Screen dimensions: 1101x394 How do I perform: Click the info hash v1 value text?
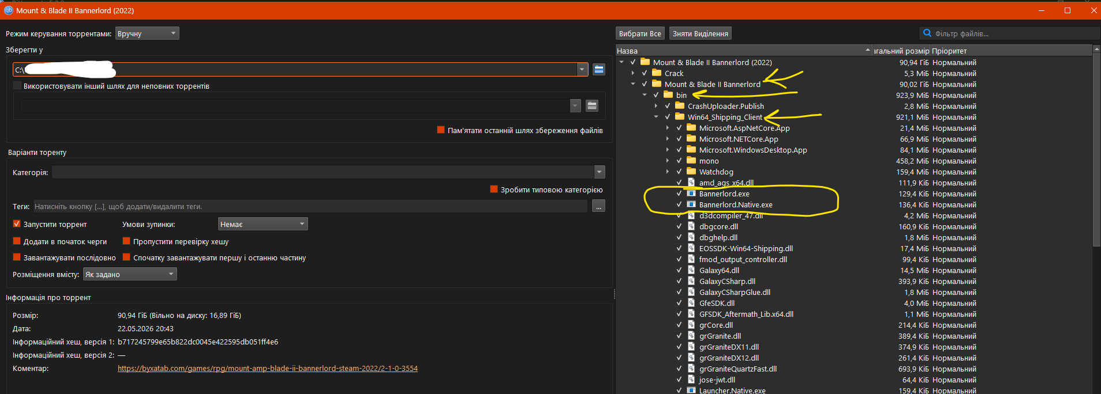(x=198, y=342)
